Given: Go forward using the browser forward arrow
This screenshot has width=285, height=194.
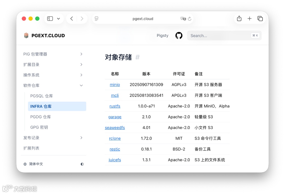Looking at the screenshot, I should click(82, 19).
